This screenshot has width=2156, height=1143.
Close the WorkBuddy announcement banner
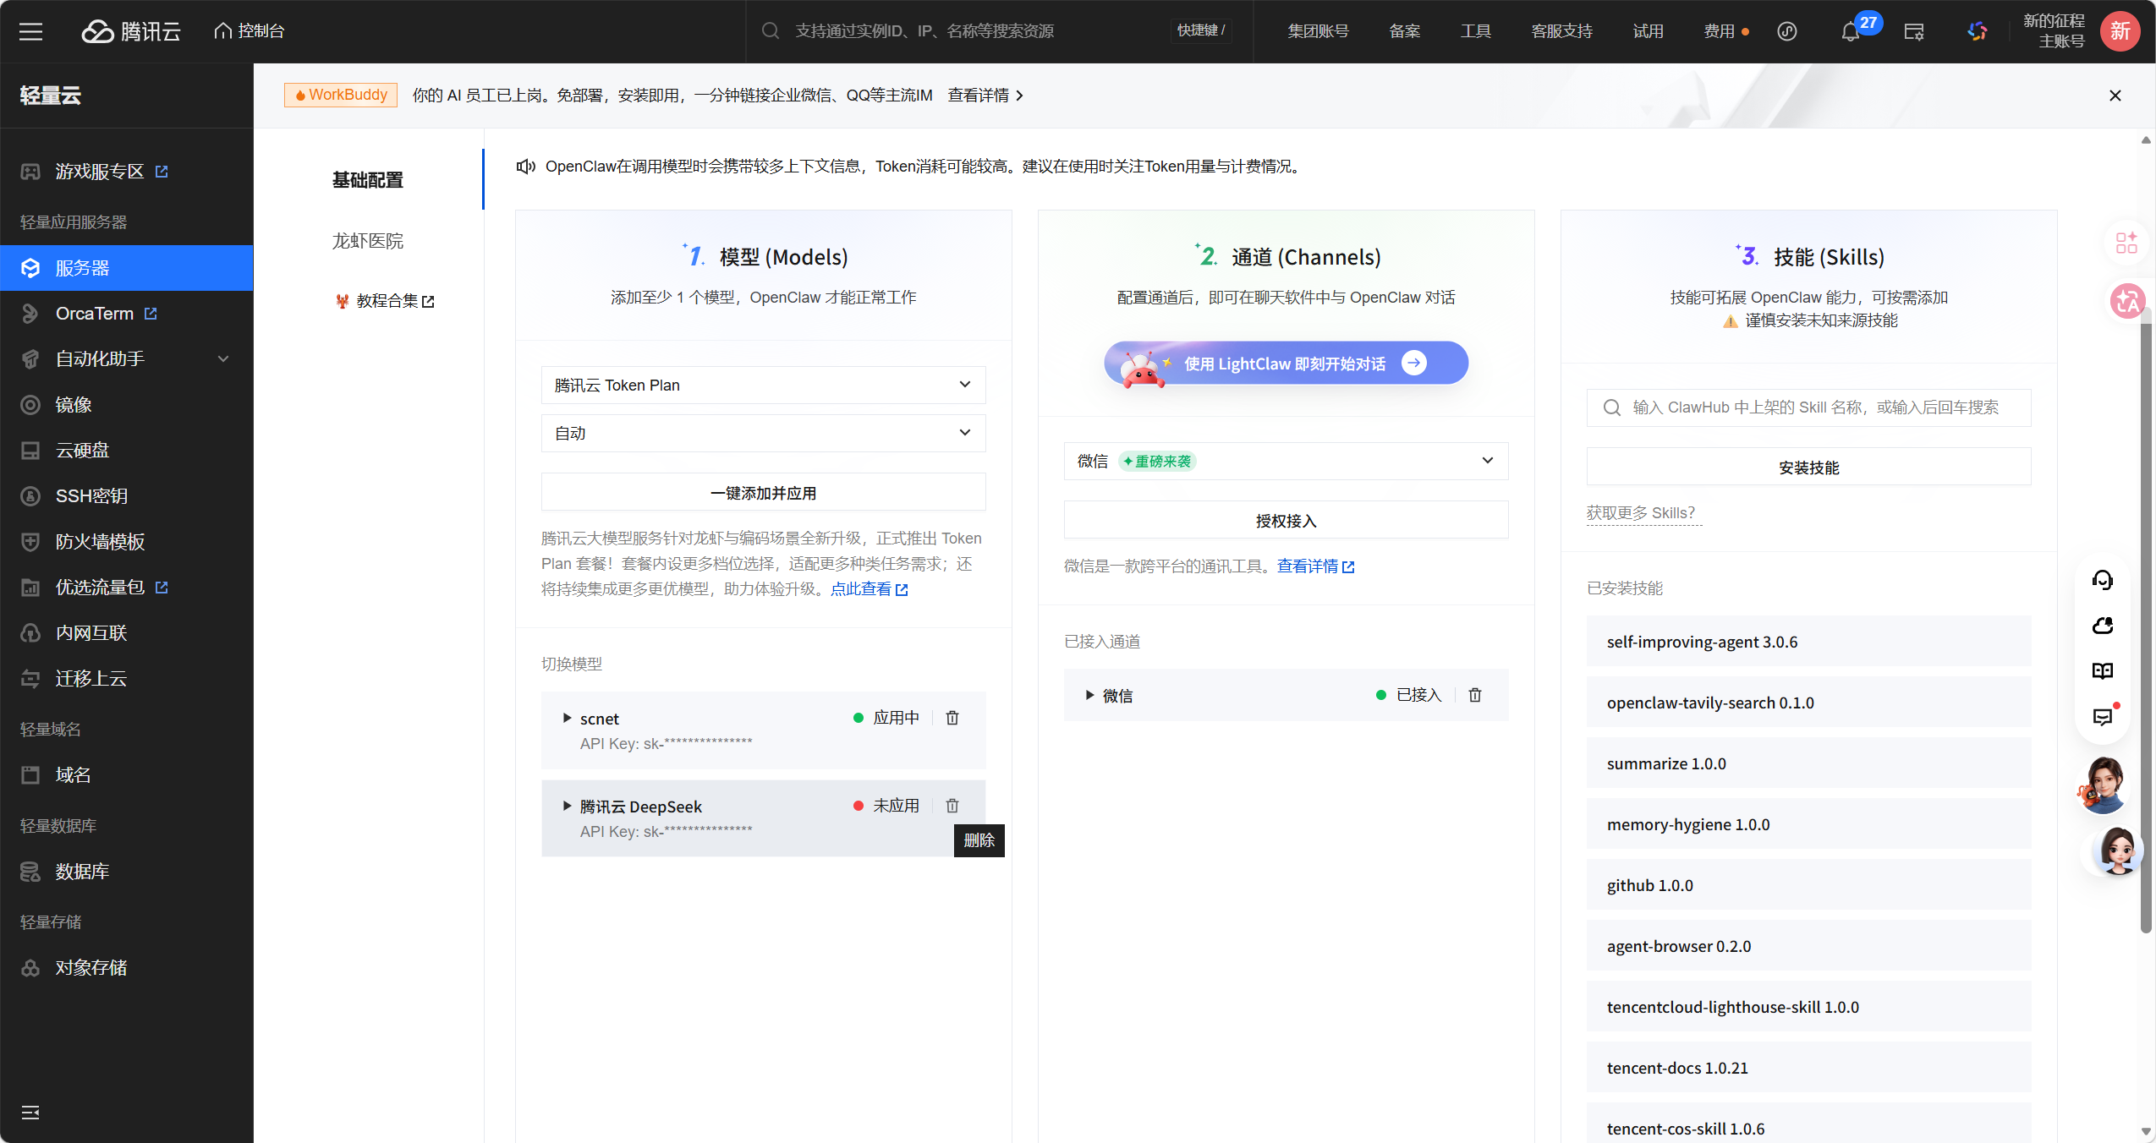(x=2115, y=96)
